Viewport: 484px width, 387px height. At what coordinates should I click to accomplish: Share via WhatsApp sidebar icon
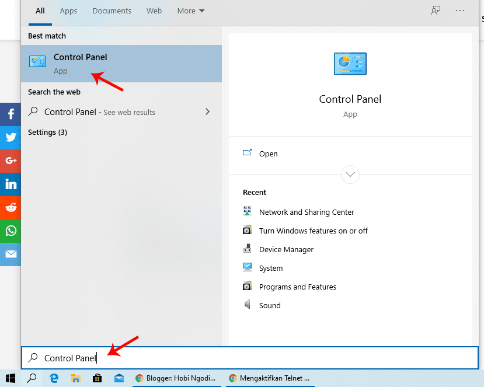(x=11, y=231)
